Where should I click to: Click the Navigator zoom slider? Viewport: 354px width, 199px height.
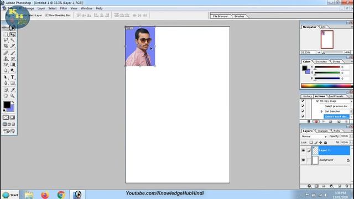point(333,53)
